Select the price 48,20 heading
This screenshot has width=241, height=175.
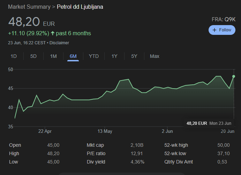[24, 22]
